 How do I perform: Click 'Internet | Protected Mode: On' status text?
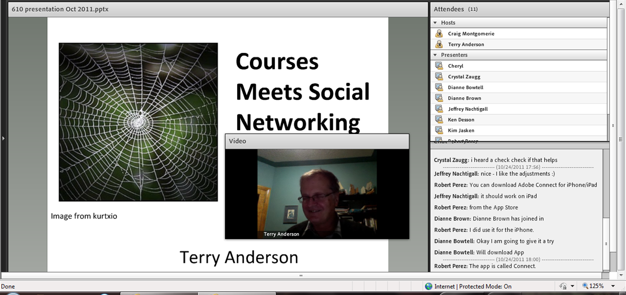click(473, 287)
